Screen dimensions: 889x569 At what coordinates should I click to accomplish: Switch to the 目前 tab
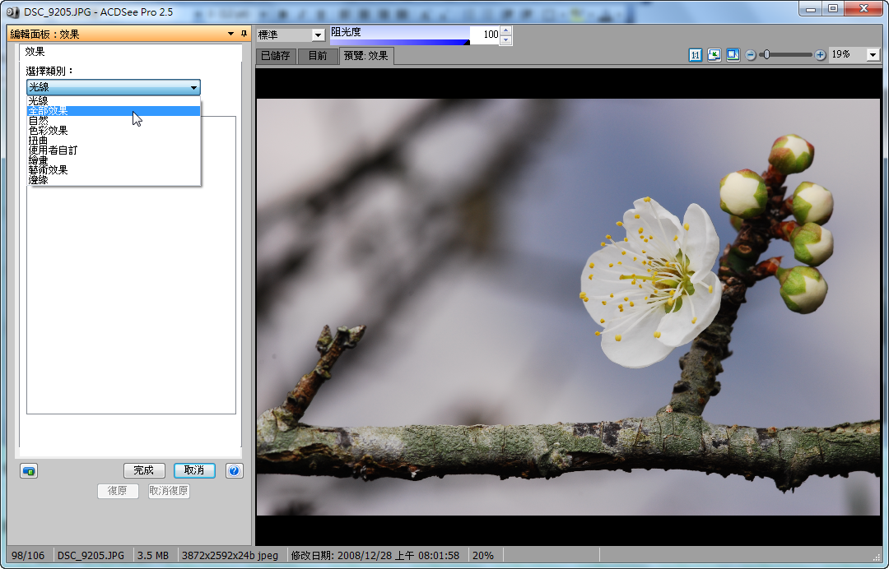pos(318,56)
